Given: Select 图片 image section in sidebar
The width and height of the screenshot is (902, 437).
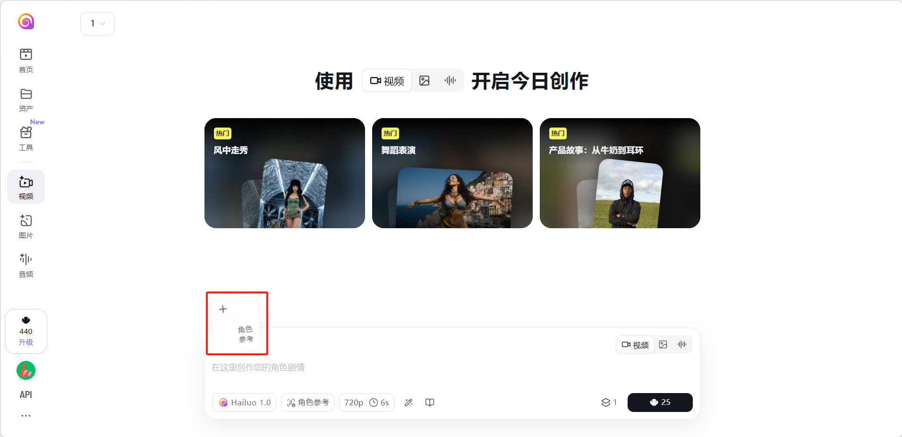Looking at the screenshot, I should [26, 227].
